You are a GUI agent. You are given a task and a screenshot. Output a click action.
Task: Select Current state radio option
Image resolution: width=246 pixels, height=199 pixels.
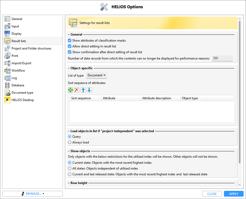click(x=70, y=163)
